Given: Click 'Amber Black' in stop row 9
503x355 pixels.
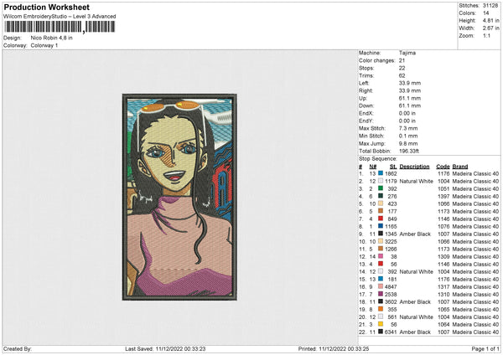Looking at the screenshot, I should [415, 234].
